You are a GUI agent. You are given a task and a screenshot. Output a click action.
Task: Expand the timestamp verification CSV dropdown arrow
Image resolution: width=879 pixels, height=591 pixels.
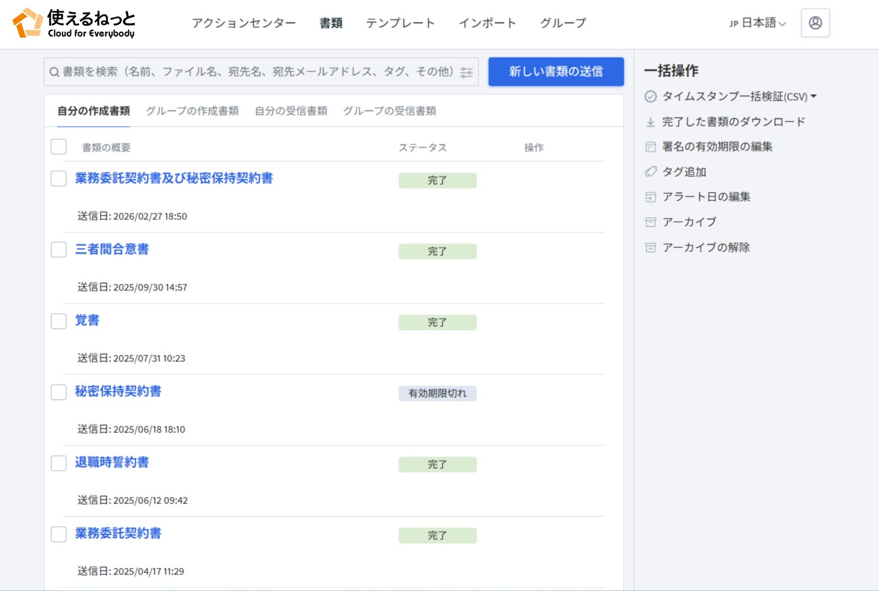click(814, 96)
